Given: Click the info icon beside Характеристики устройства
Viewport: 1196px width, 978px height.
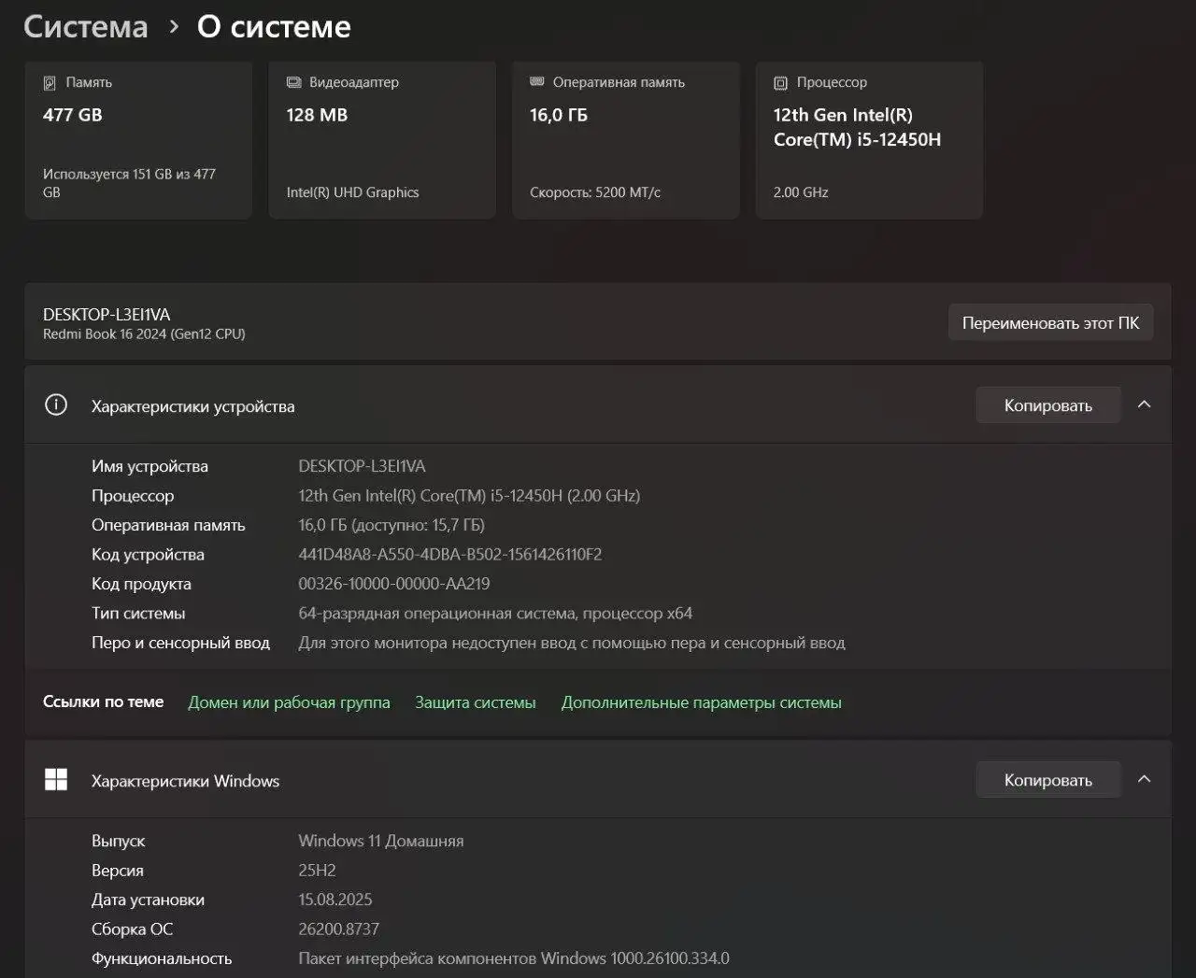Looking at the screenshot, I should 56,404.
